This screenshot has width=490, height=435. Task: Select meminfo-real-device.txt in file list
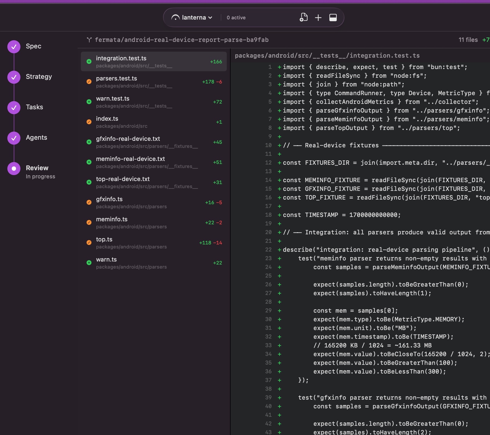(x=154, y=162)
